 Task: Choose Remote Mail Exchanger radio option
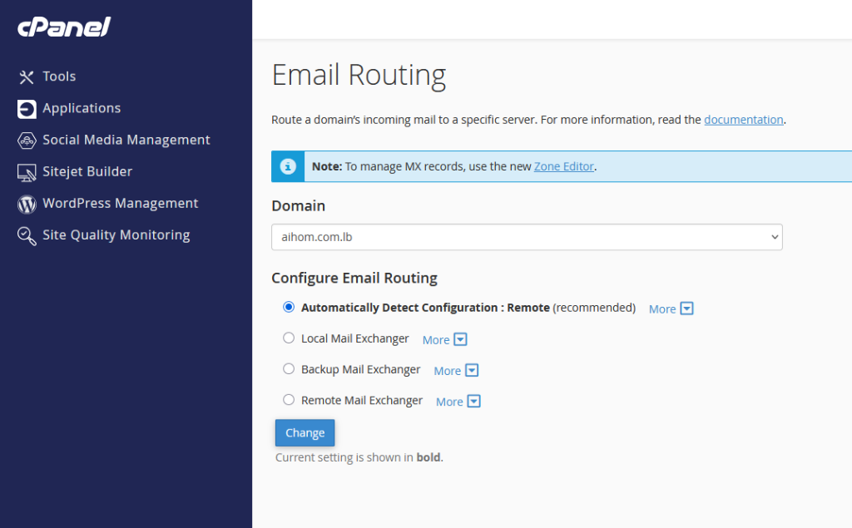(289, 400)
